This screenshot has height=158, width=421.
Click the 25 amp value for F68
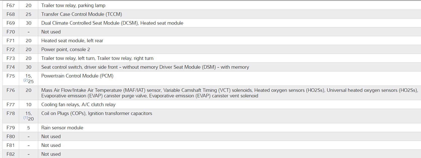pyautogui.click(x=28, y=14)
